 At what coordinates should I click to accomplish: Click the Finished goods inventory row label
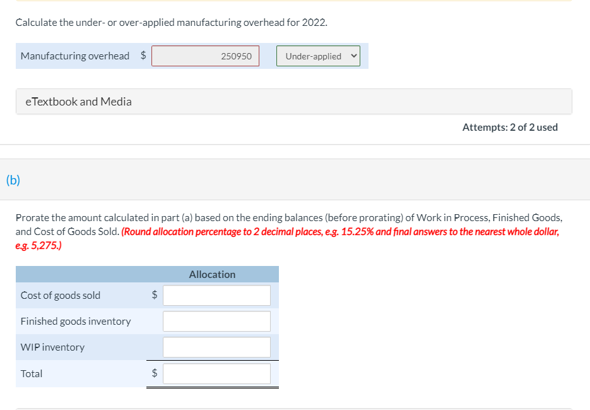(x=76, y=321)
